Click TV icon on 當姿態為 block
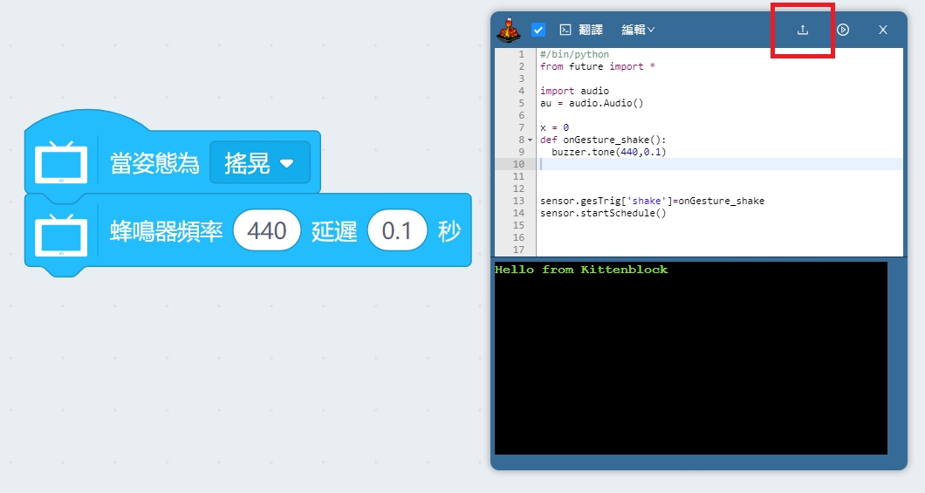Viewport: 925px width, 493px height. point(60,162)
